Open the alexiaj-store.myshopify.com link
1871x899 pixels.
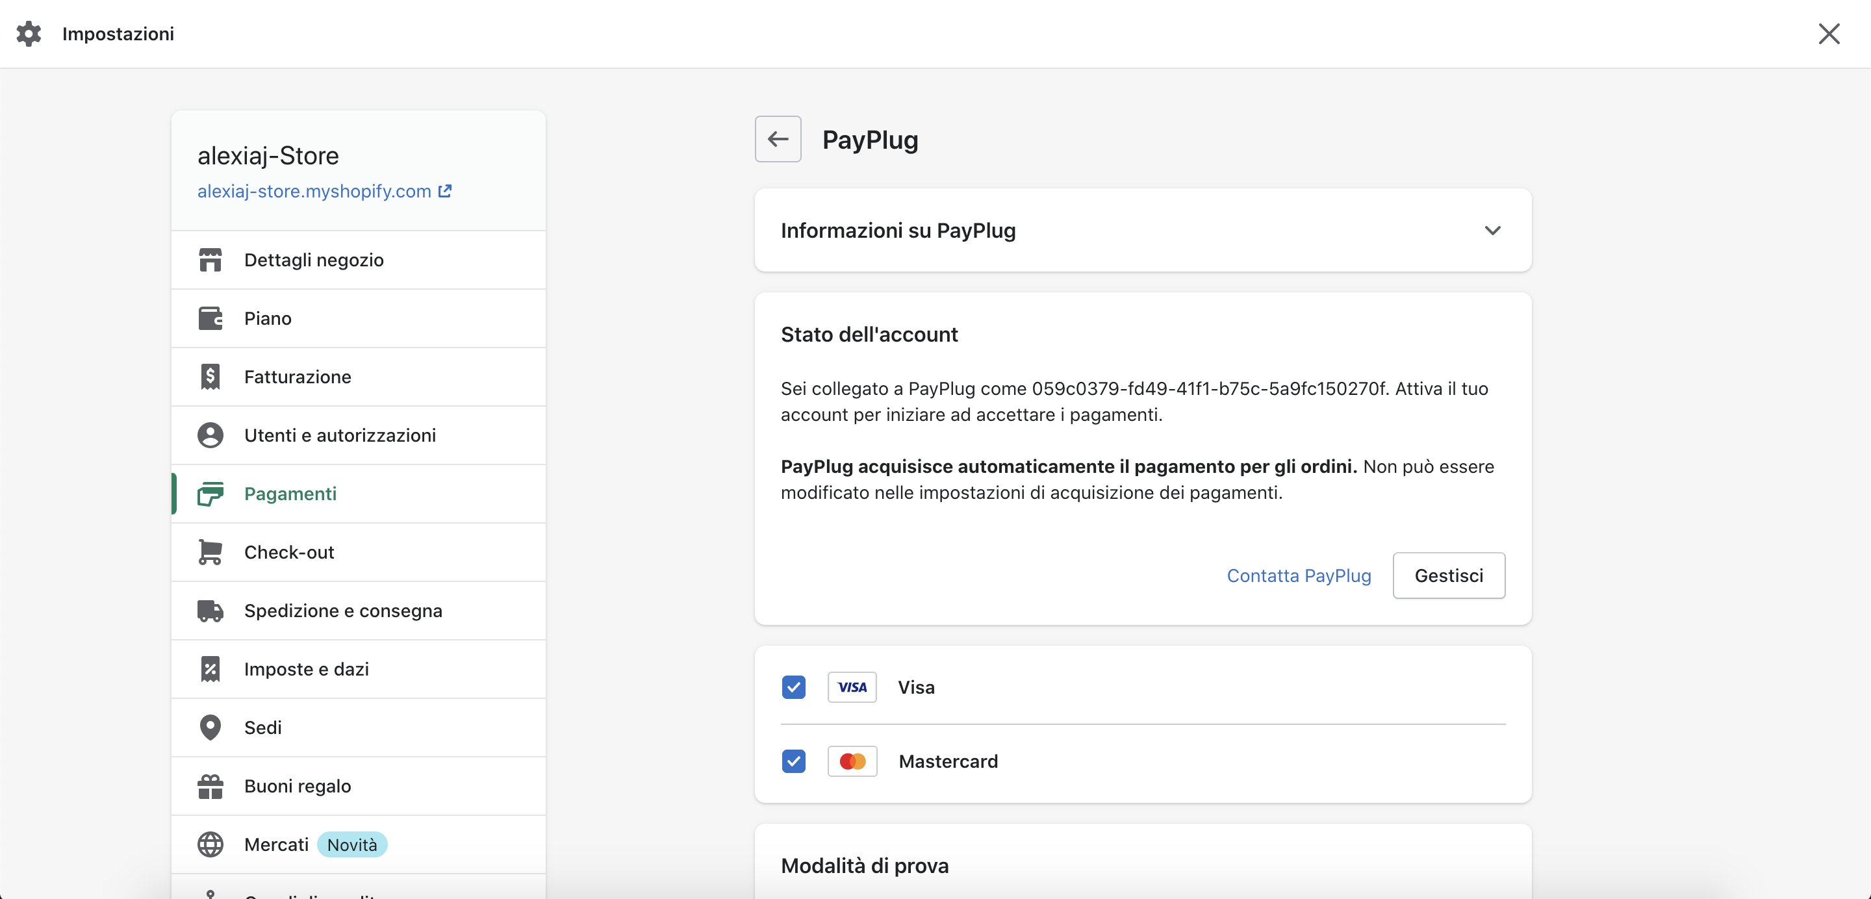[x=314, y=191]
